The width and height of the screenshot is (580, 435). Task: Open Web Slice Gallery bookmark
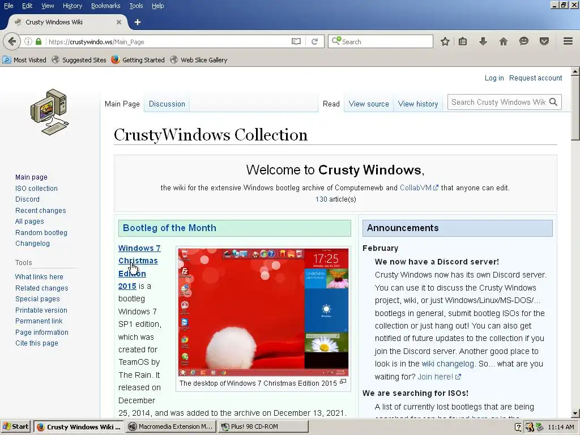click(x=199, y=60)
